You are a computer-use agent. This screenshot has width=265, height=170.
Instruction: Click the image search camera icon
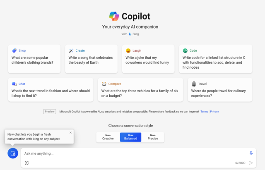26,163
